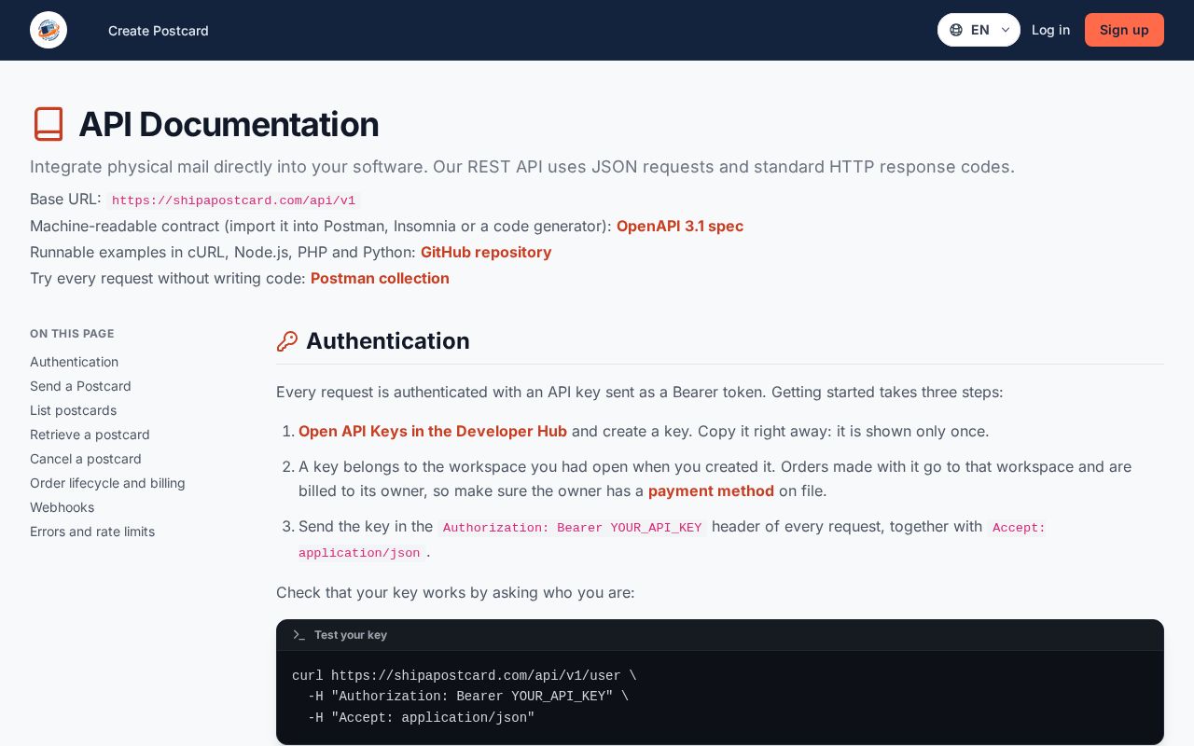Jump to Errors and rate limits
The width and height of the screenshot is (1194, 746).
pyautogui.click(x=92, y=532)
